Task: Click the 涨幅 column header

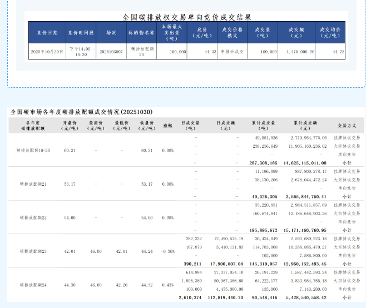Action: [167, 125]
